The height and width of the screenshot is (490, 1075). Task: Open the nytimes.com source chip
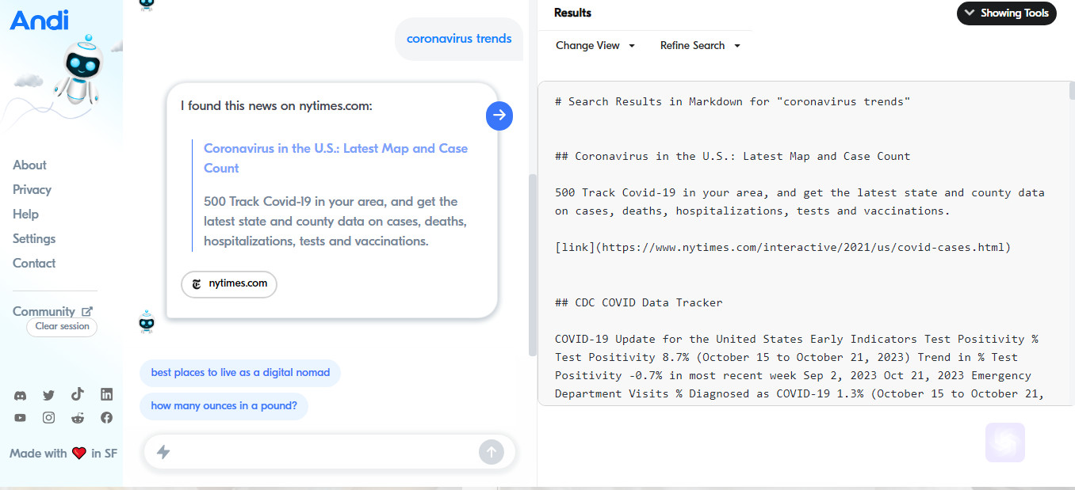click(229, 284)
